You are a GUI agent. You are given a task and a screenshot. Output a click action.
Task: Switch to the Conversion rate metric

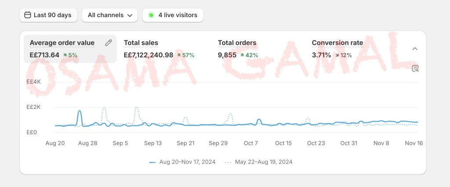pyautogui.click(x=337, y=43)
